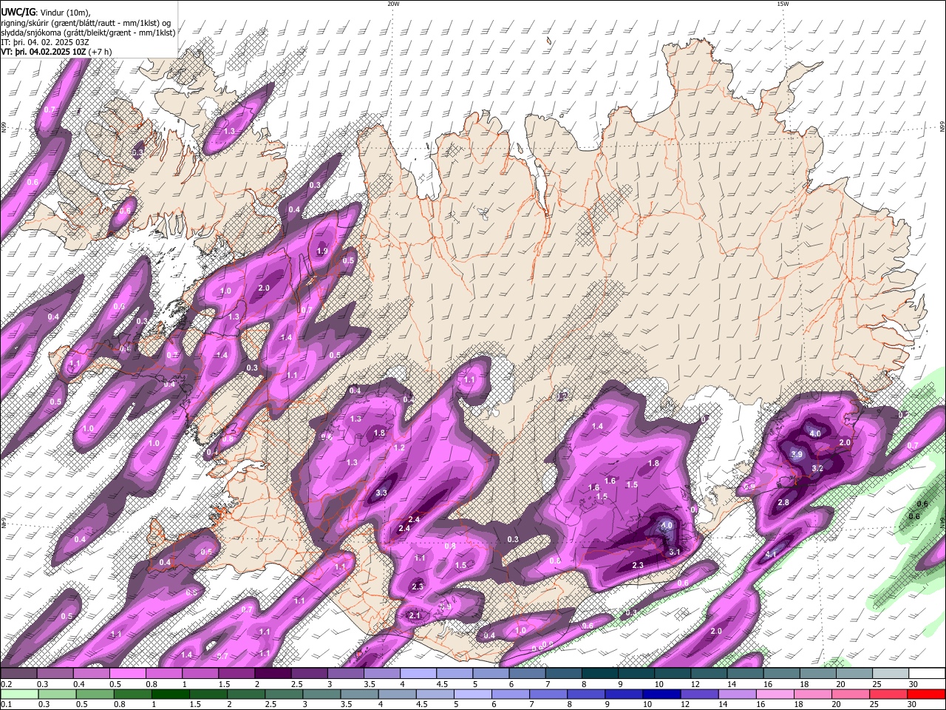The image size is (946, 710).
Task: Click the "3.3" precipitation value on the map
Action: point(381,493)
